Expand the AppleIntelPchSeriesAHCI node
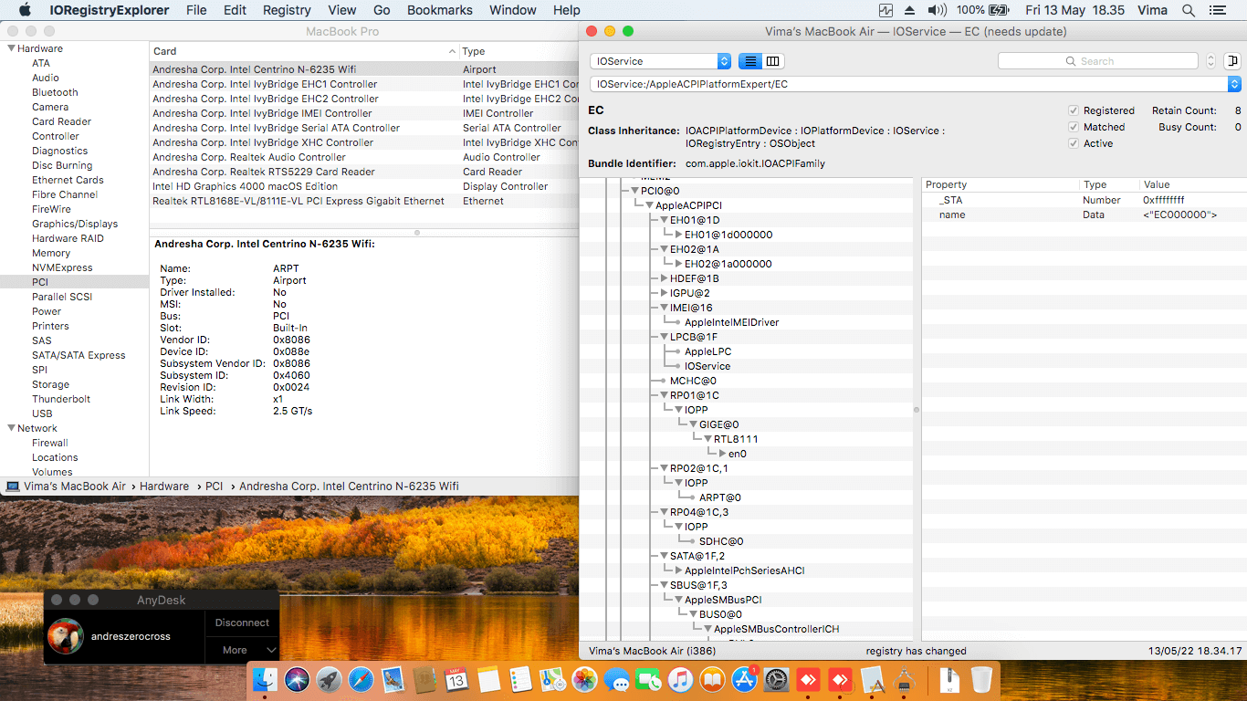This screenshot has width=1247, height=701. pos(678,570)
